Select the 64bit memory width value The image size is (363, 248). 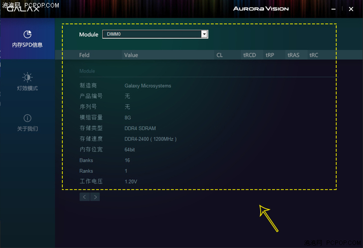click(x=130, y=150)
